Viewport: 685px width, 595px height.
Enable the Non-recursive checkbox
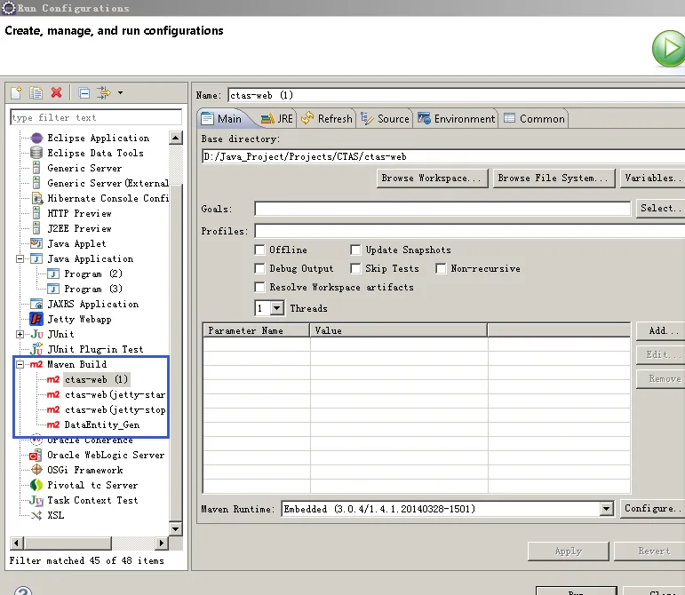(x=441, y=268)
